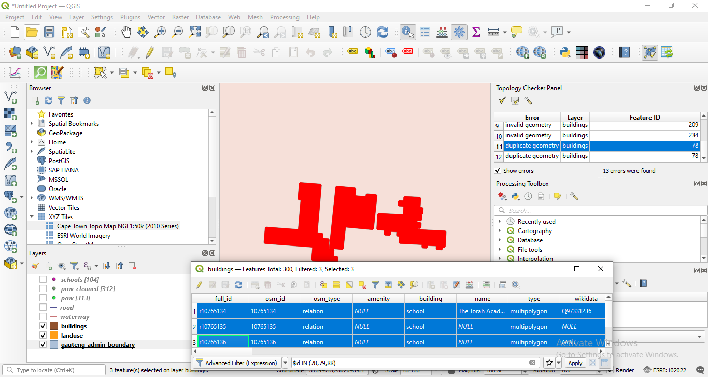Click the Type to locate search box

coord(54,370)
